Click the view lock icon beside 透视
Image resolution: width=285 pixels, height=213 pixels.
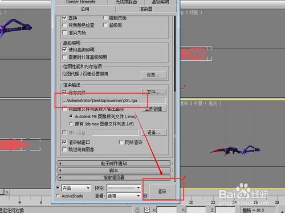pos(145,195)
